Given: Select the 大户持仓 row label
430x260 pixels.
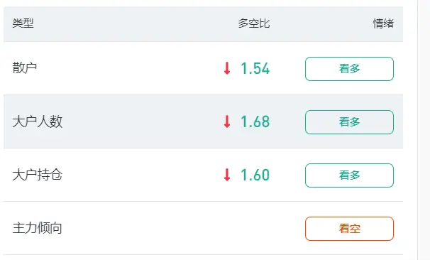Looking at the screenshot, I should [x=38, y=175].
